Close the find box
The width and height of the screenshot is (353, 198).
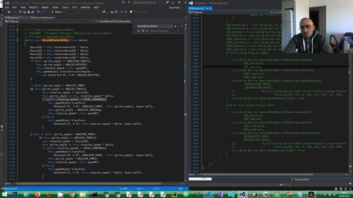coord(181,26)
